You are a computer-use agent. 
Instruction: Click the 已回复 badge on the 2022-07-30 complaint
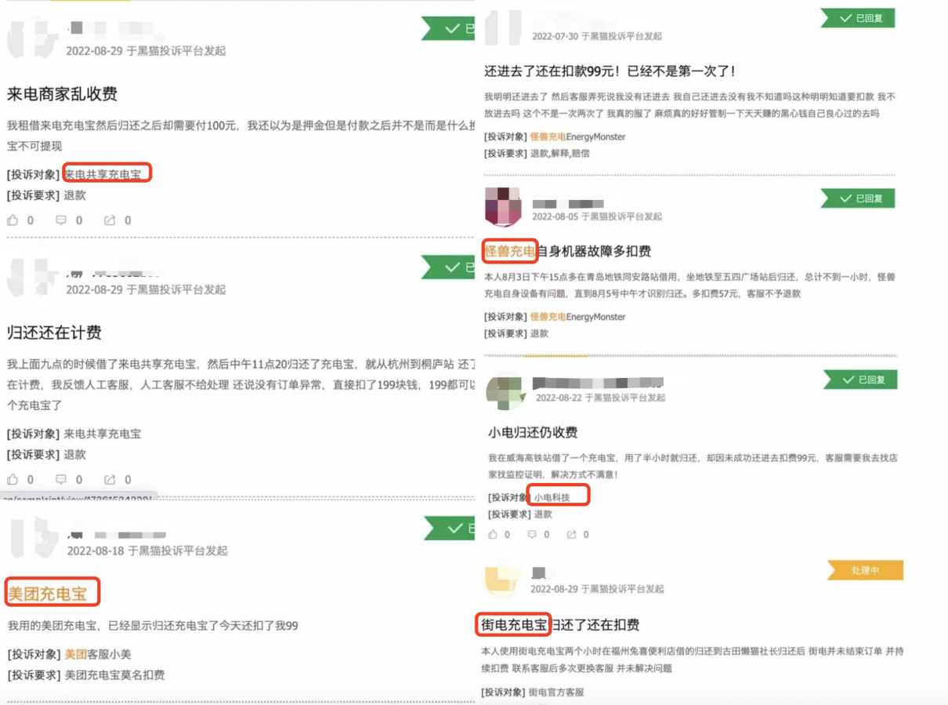(857, 17)
